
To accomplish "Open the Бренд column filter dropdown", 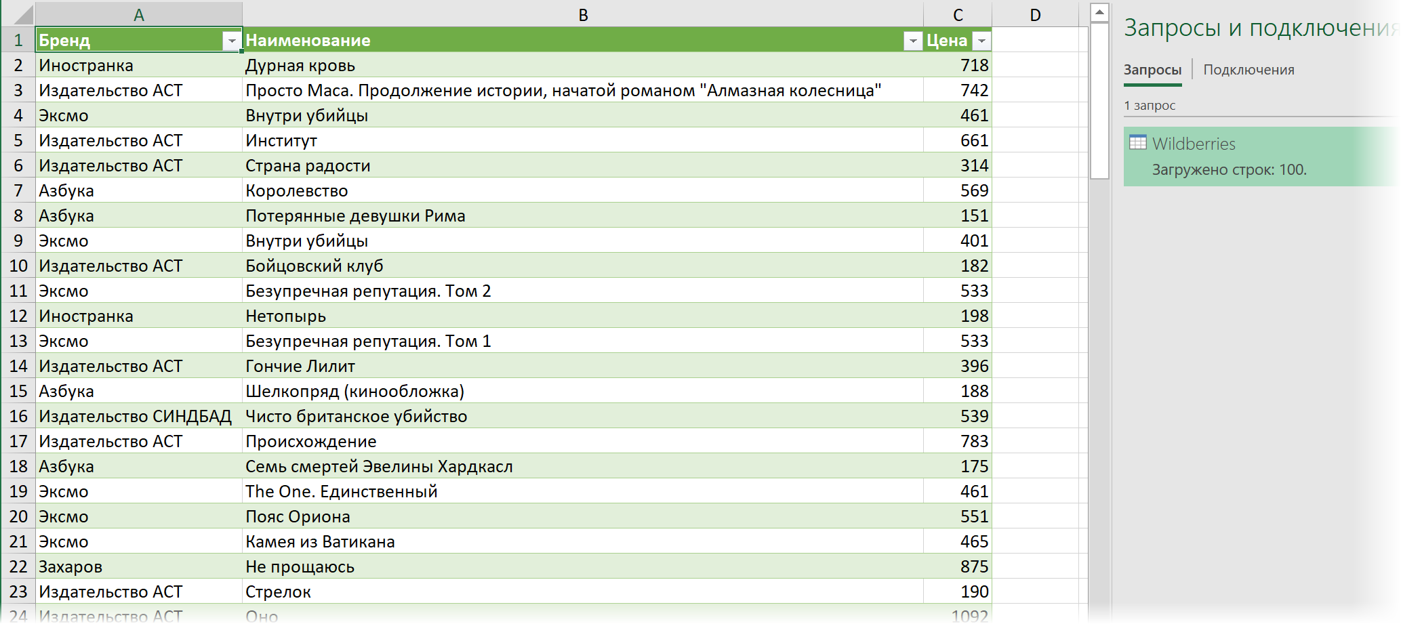I will click(231, 41).
